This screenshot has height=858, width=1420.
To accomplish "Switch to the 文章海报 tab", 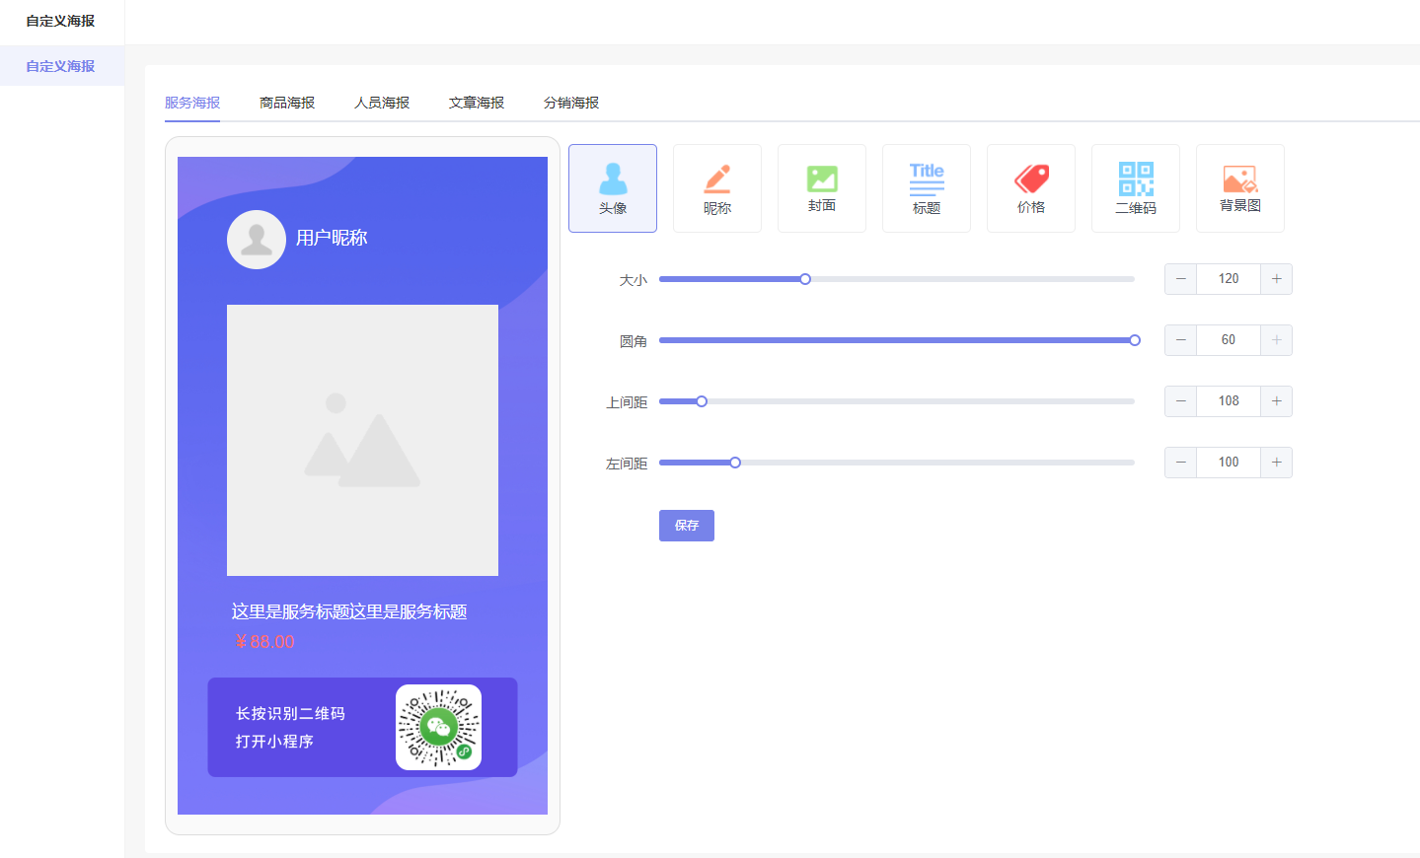I will (477, 103).
